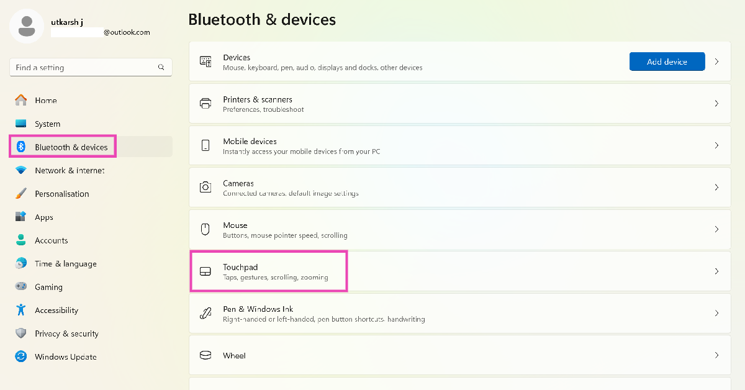Open the Personalisation settings page

pos(62,194)
